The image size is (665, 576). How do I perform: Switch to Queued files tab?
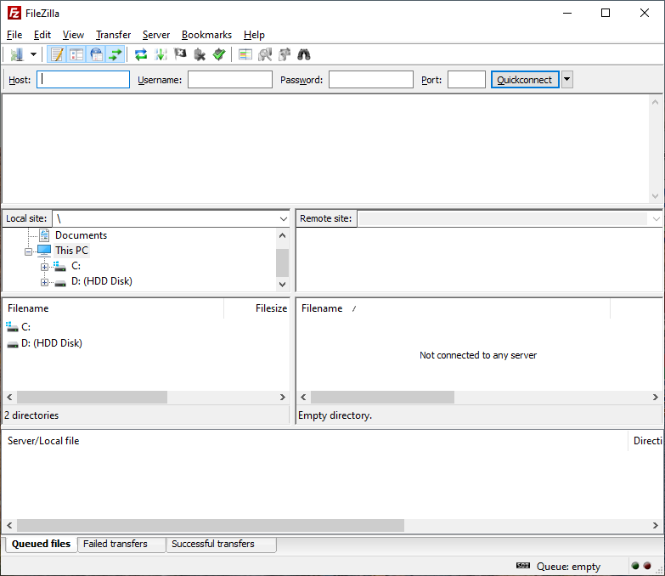41,545
